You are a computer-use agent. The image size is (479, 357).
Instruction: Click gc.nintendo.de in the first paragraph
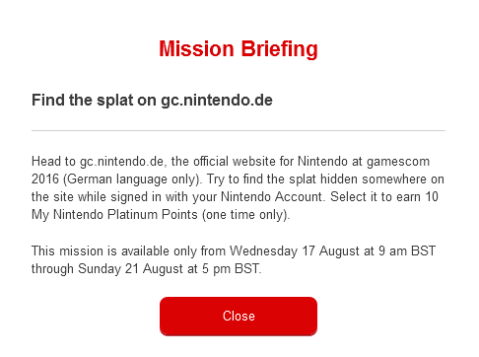coord(121,162)
